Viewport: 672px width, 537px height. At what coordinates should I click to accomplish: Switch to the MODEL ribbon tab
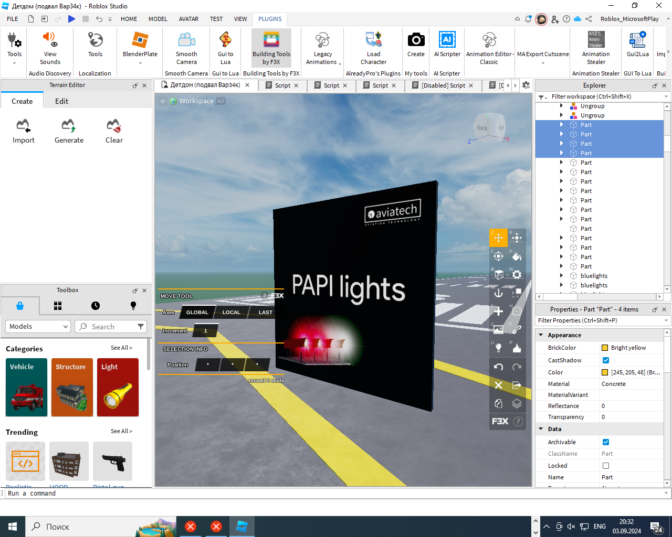pos(157,19)
